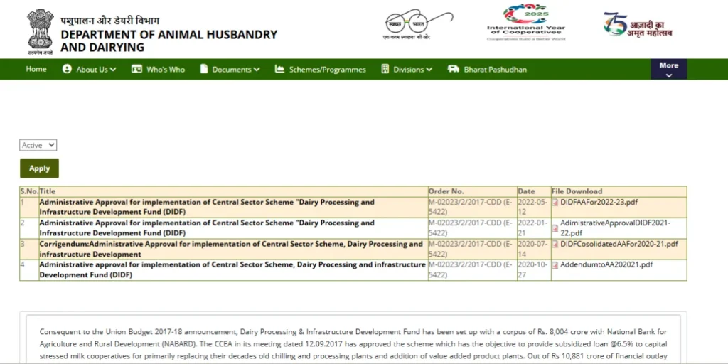Click the Who's Who ID card icon
This screenshot has height=364, width=728.
click(136, 69)
